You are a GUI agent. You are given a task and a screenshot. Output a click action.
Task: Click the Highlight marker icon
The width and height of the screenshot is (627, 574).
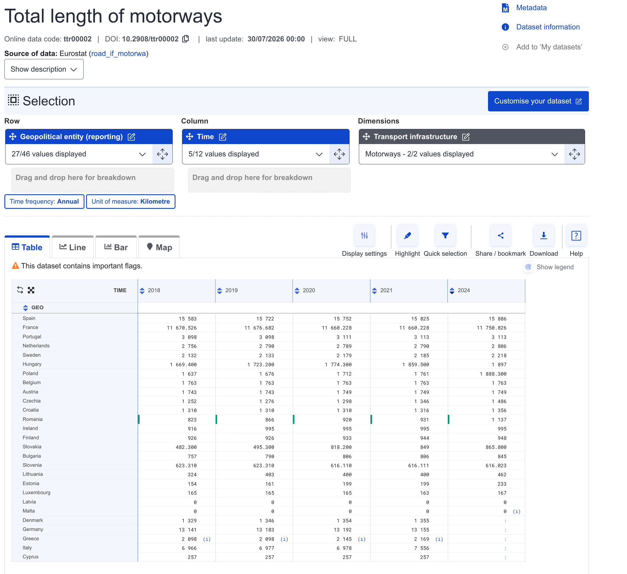[407, 236]
